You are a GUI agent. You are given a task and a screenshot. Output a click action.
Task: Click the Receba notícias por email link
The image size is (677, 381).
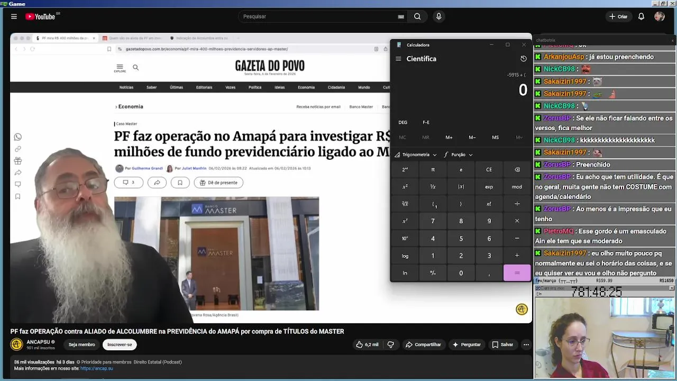tap(318, 107)
